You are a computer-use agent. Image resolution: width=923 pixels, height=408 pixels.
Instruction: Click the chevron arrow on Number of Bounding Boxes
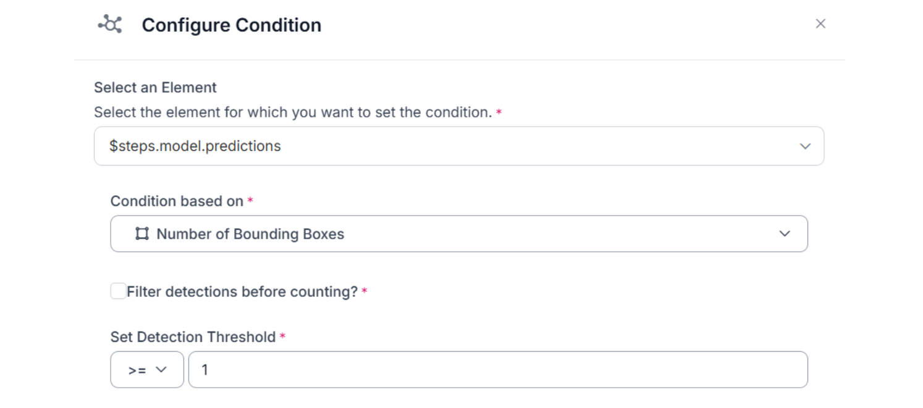[x=785, y=234]
